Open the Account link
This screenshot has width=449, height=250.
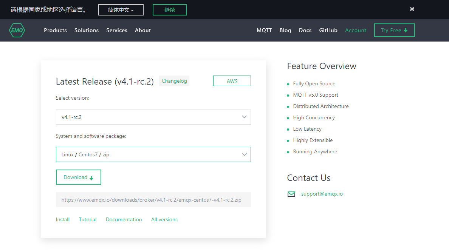[356, 30]
